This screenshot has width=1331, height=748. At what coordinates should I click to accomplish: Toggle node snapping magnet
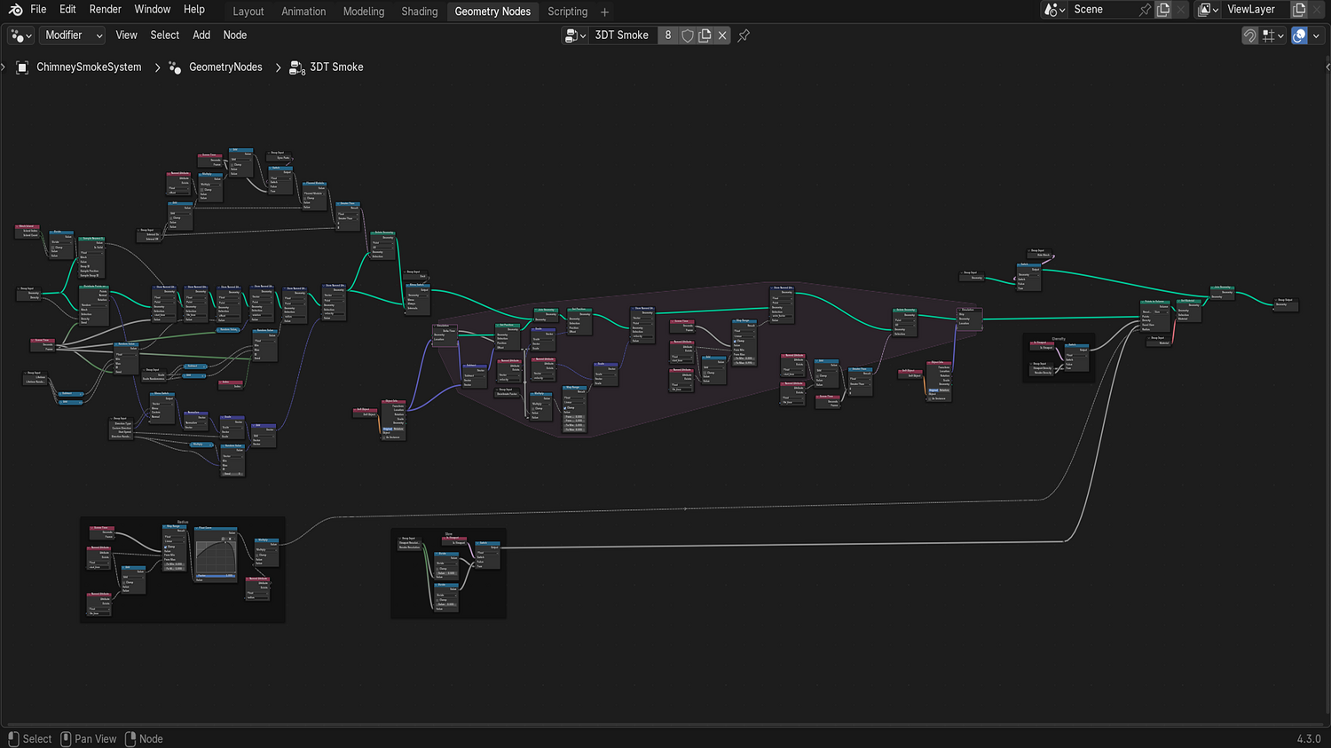tap(1249, 35)
